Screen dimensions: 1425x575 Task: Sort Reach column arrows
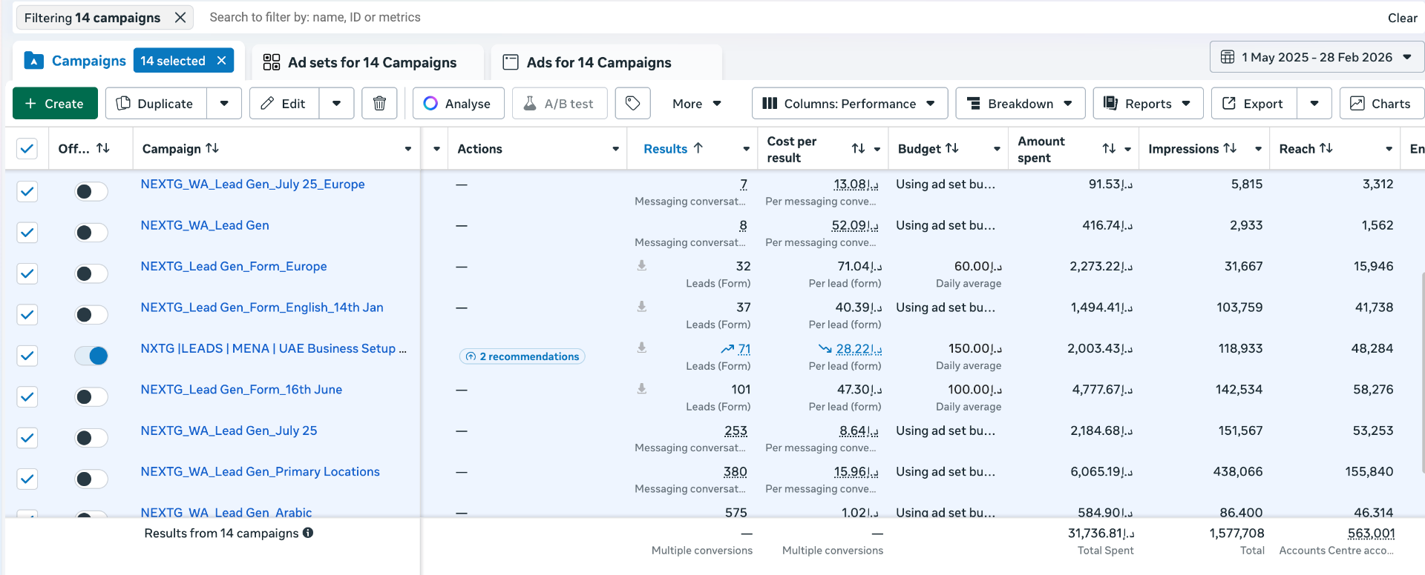pos(1326,148)
